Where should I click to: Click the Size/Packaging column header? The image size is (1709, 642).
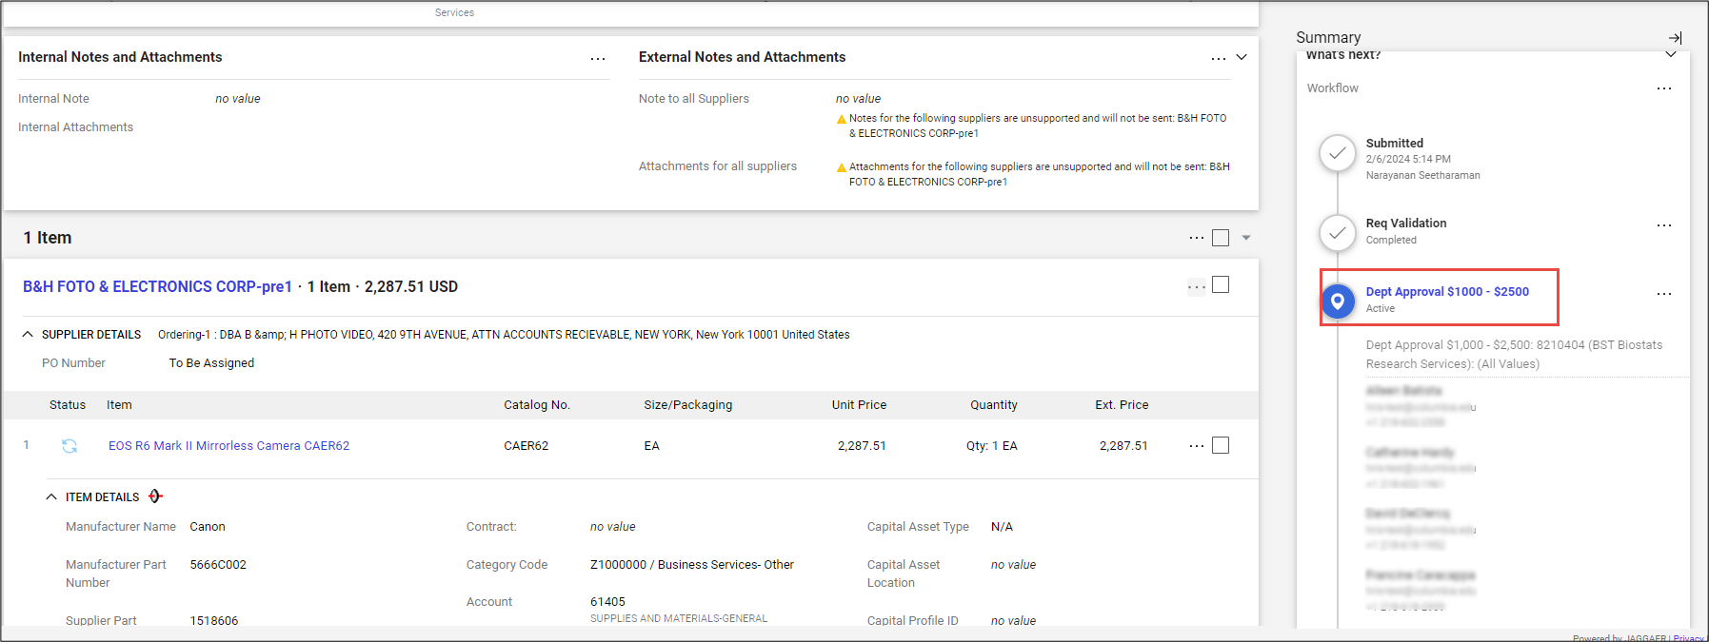(x=688, y=404)
